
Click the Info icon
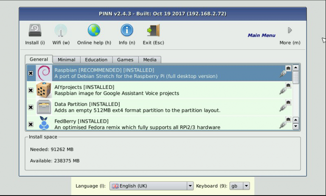coord(127,30)
